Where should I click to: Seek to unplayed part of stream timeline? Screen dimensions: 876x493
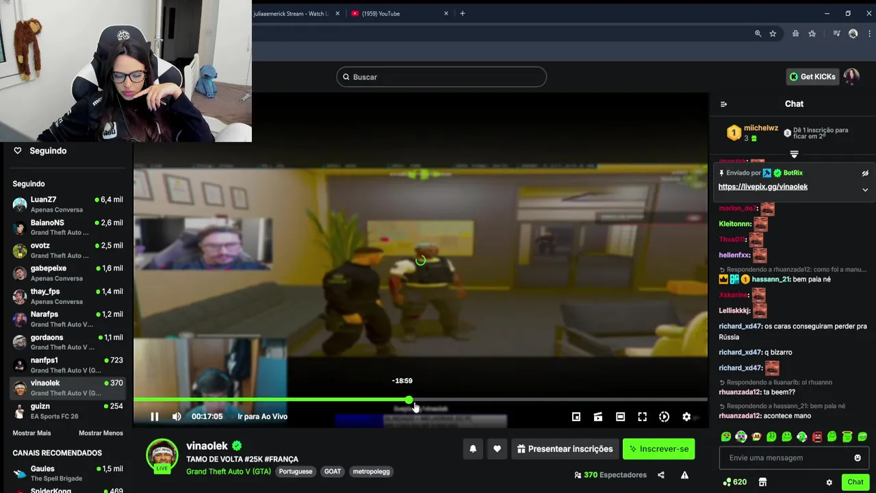point(560,399)
